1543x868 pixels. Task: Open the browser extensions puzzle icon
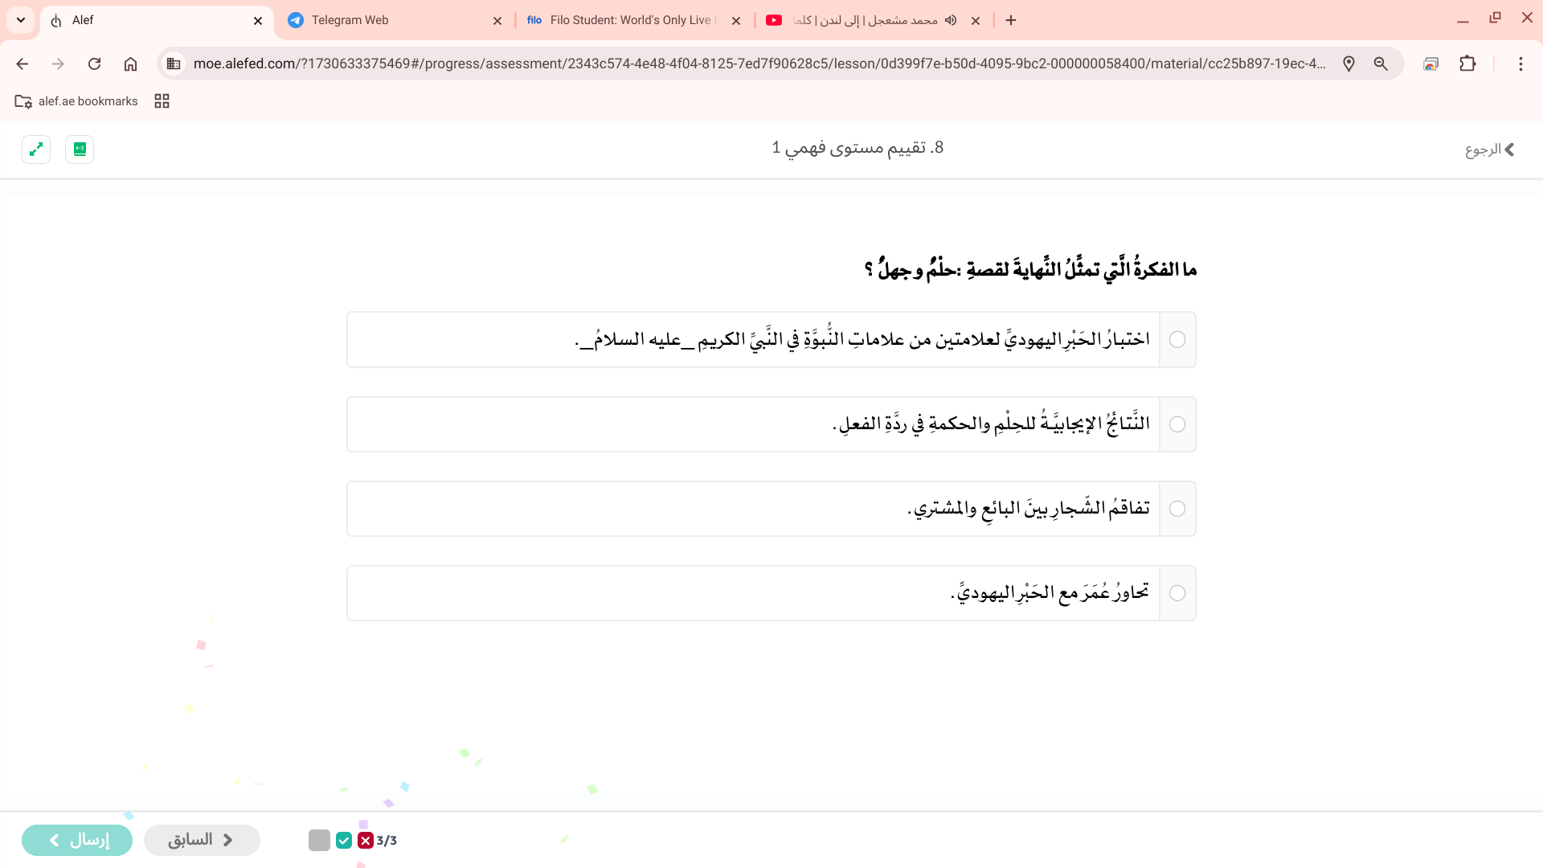(1467, 63)
